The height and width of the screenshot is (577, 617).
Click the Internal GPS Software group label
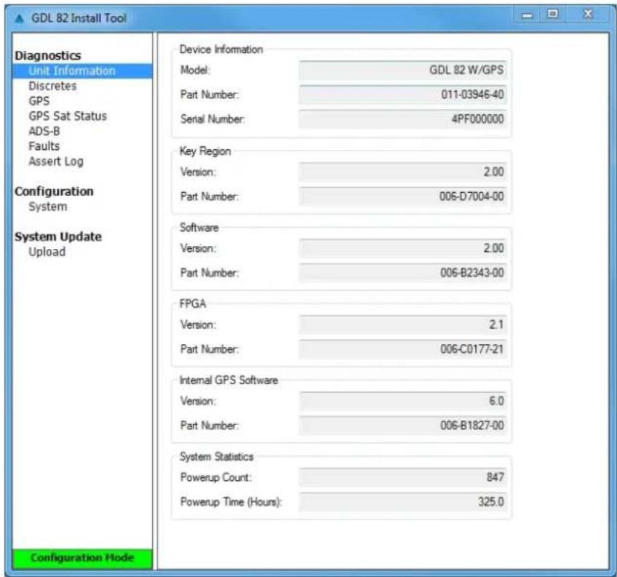(228, 381)
